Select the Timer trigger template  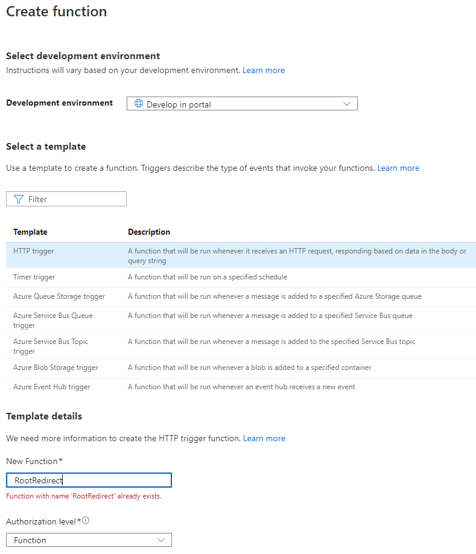click(34, 277)
